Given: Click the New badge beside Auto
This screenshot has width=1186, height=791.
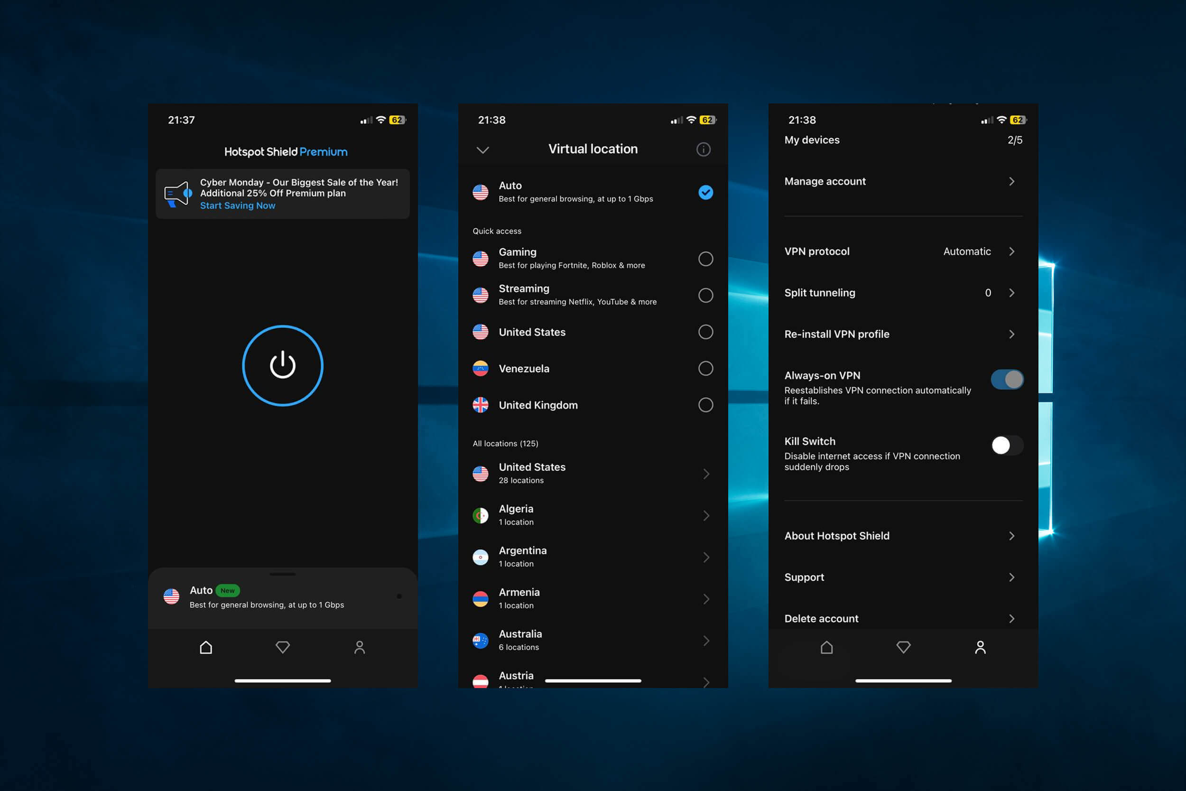Looking at the screenshot, I should pos(227,590).
